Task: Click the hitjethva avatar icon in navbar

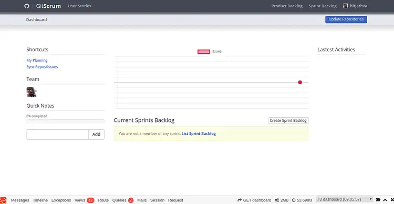Action: pyautogui.click(x=346, y=6)
